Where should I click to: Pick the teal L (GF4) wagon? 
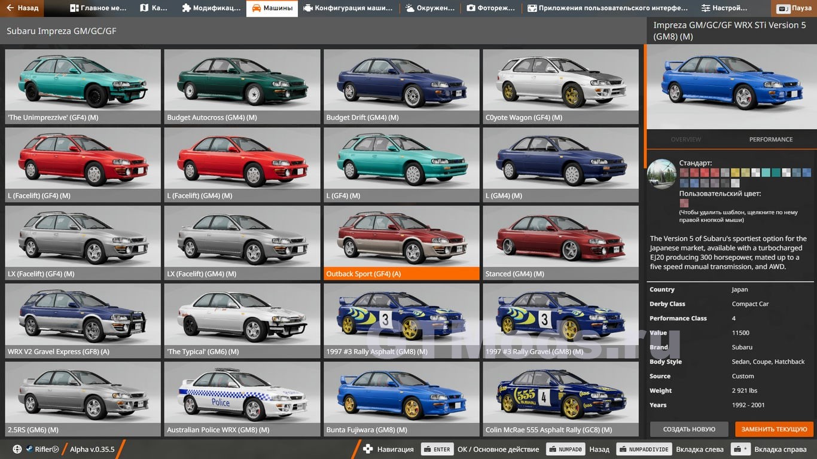[401, 165]
